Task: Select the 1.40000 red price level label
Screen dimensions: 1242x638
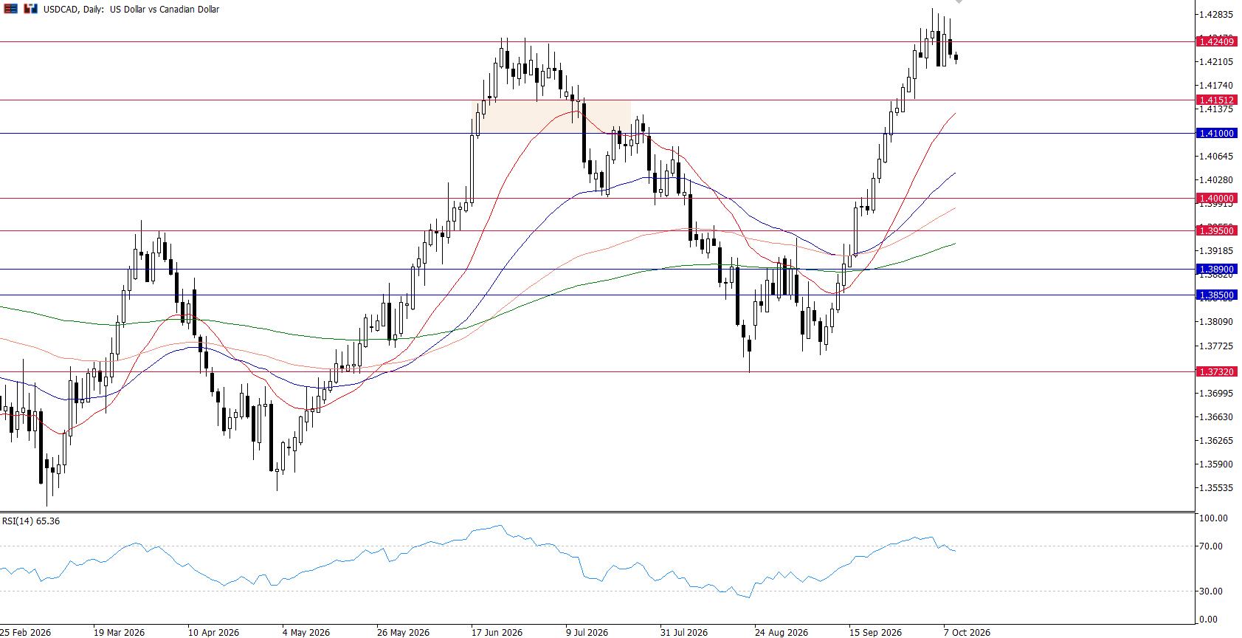Action: tap(1216, 199)
